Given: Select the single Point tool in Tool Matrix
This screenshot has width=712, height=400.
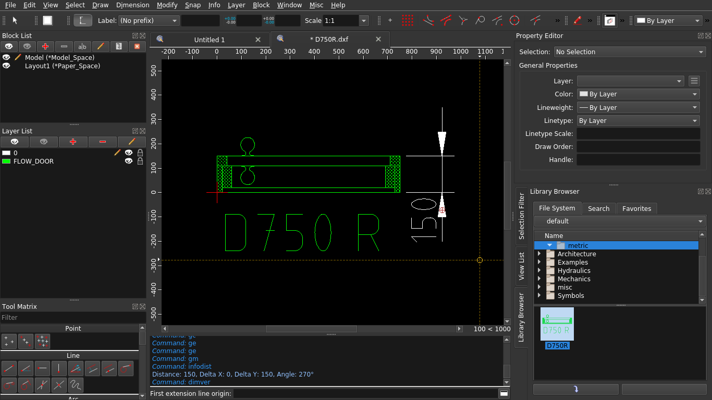Looking at the screenshot, I should point(9,342).
